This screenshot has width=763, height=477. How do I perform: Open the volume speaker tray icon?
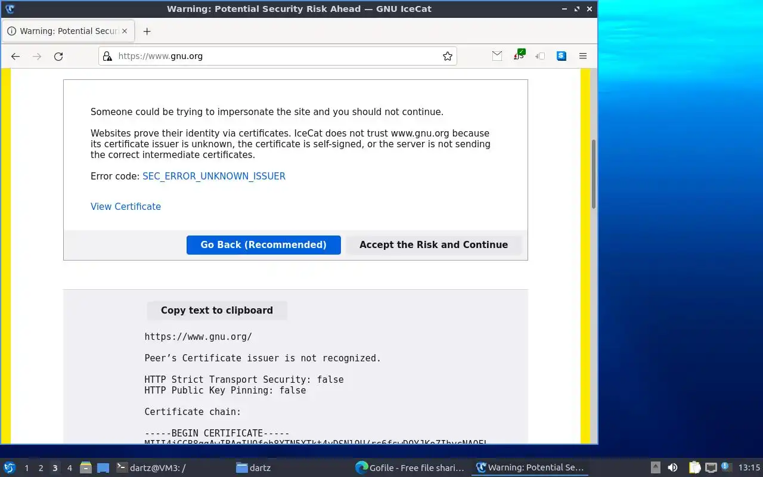(672, 468)
